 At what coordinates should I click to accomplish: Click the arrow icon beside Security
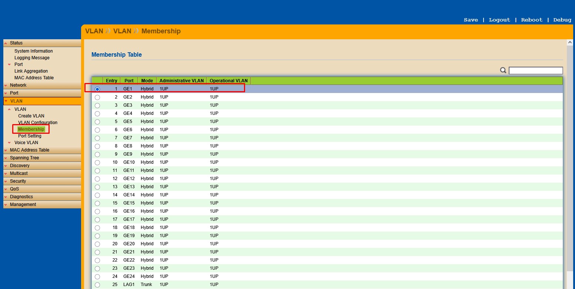coord(6,182)
